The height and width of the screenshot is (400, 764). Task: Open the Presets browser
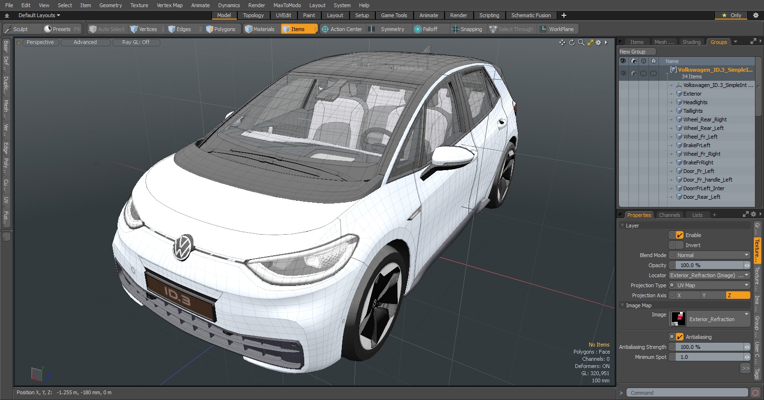[x=62, y=29]
